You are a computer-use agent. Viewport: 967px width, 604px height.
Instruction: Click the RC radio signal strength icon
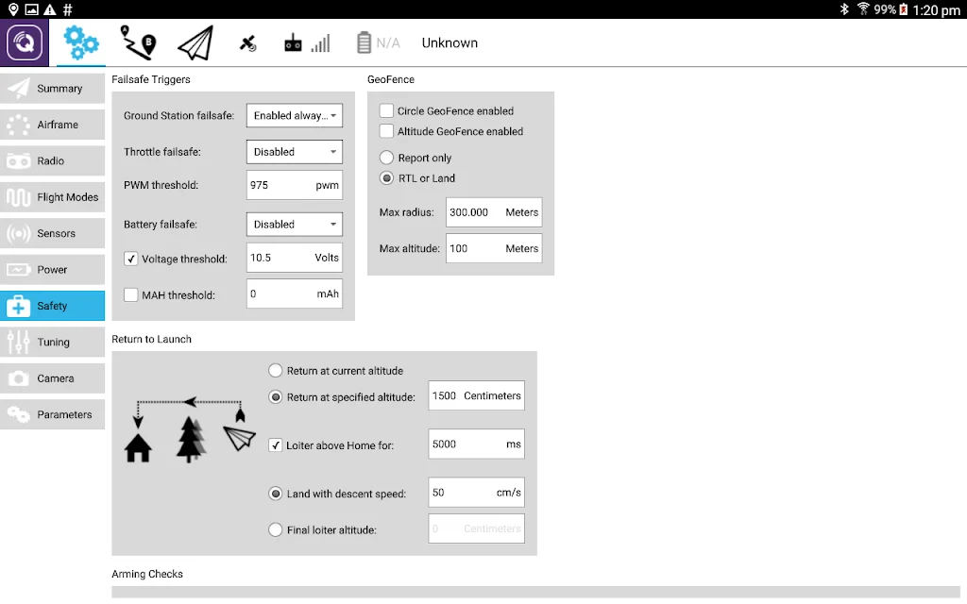click(x=307, y=43)
